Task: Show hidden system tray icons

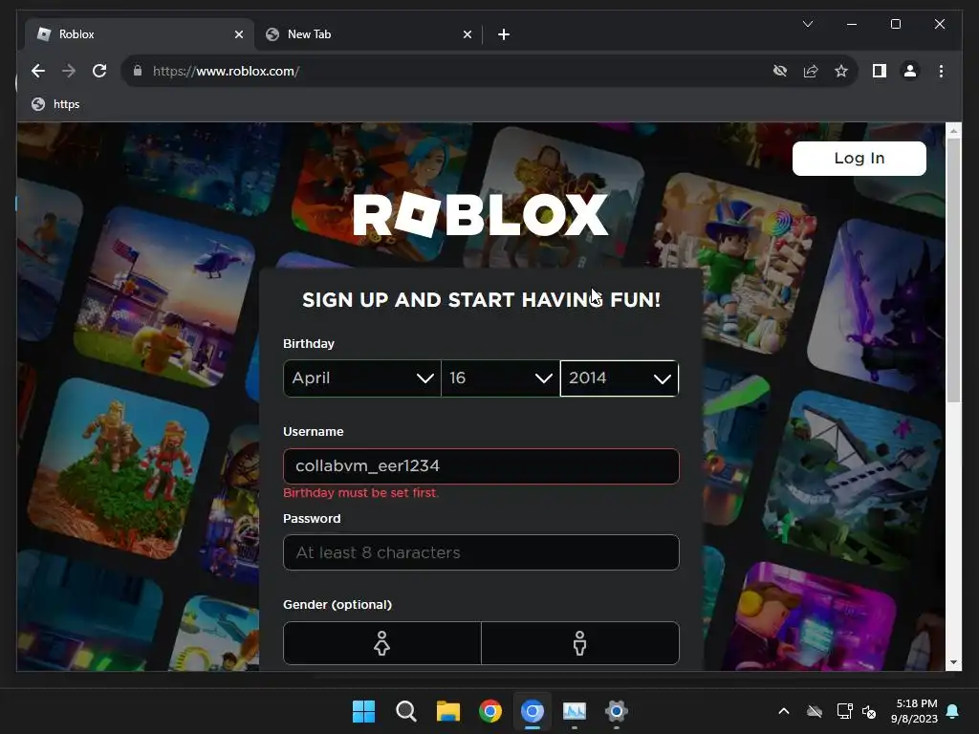Action: (x=784, y=711)
